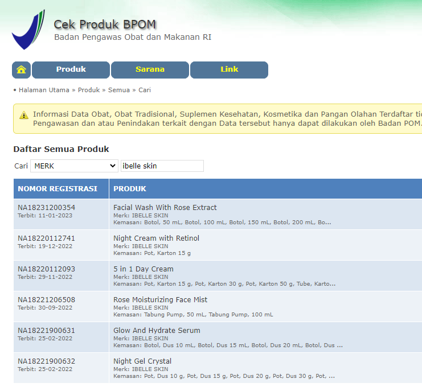Open the Sarana menu
This screenshot has width=422, height=387.
click(150, 69)
